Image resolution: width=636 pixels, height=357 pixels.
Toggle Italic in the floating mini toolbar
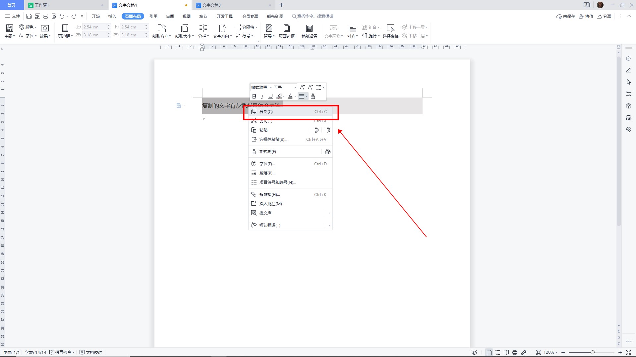coord(262,96)
